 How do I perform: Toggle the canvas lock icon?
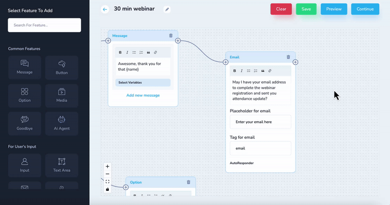pos(108,189)
